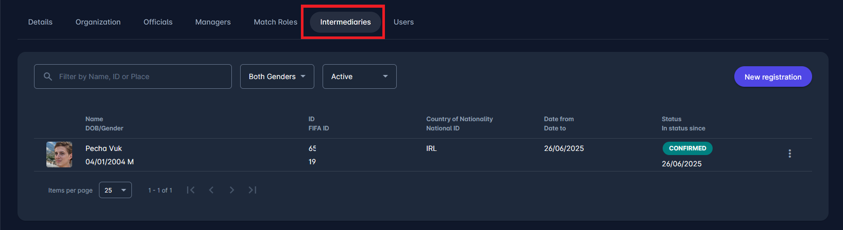843x230 pixels.
Task: Jump to the last page
Action: click(252, 190)
